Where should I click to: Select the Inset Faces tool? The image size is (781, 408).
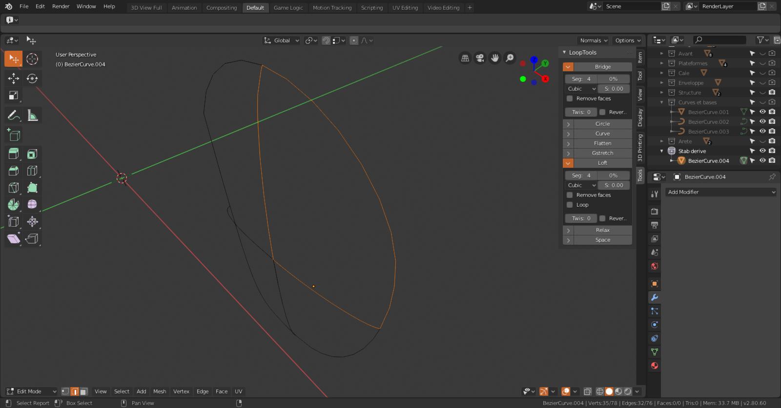tap(32, 154)
